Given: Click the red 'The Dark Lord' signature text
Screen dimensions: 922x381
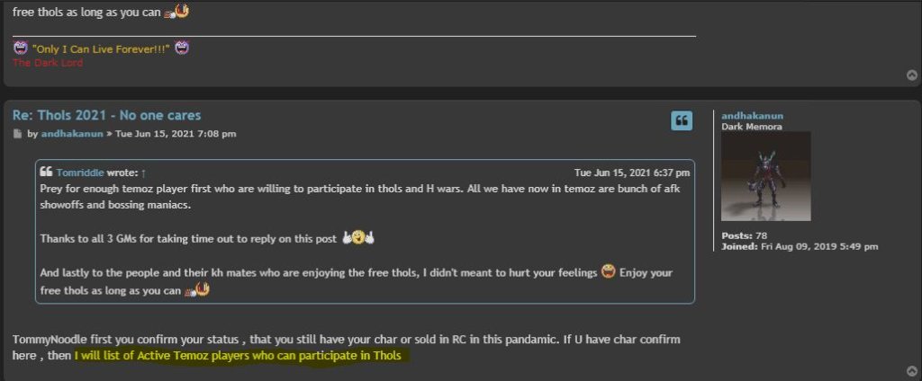Looking at the screenshot, I should click(47, 63).
